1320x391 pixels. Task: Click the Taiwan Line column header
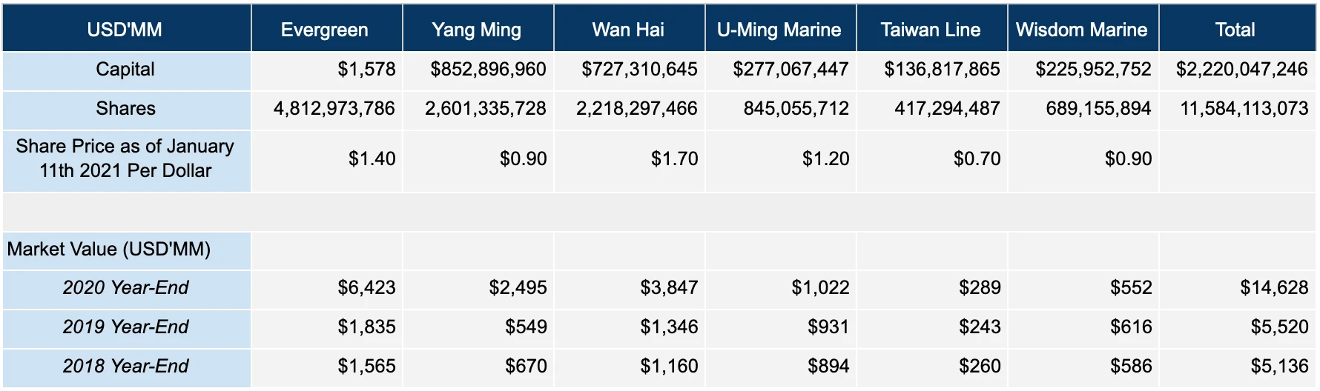931,30
